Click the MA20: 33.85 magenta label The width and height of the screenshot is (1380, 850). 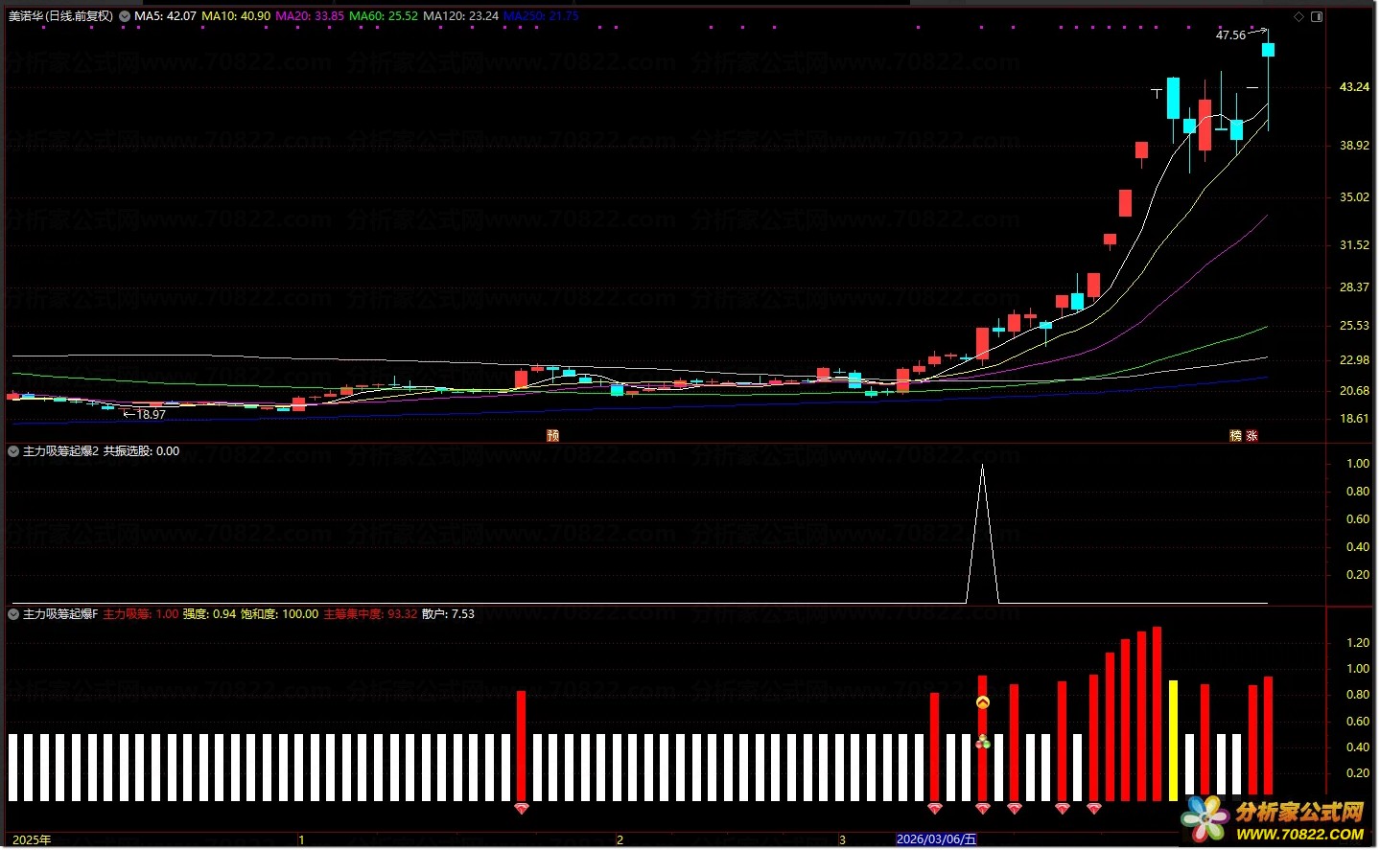click(x=310, y=16)
